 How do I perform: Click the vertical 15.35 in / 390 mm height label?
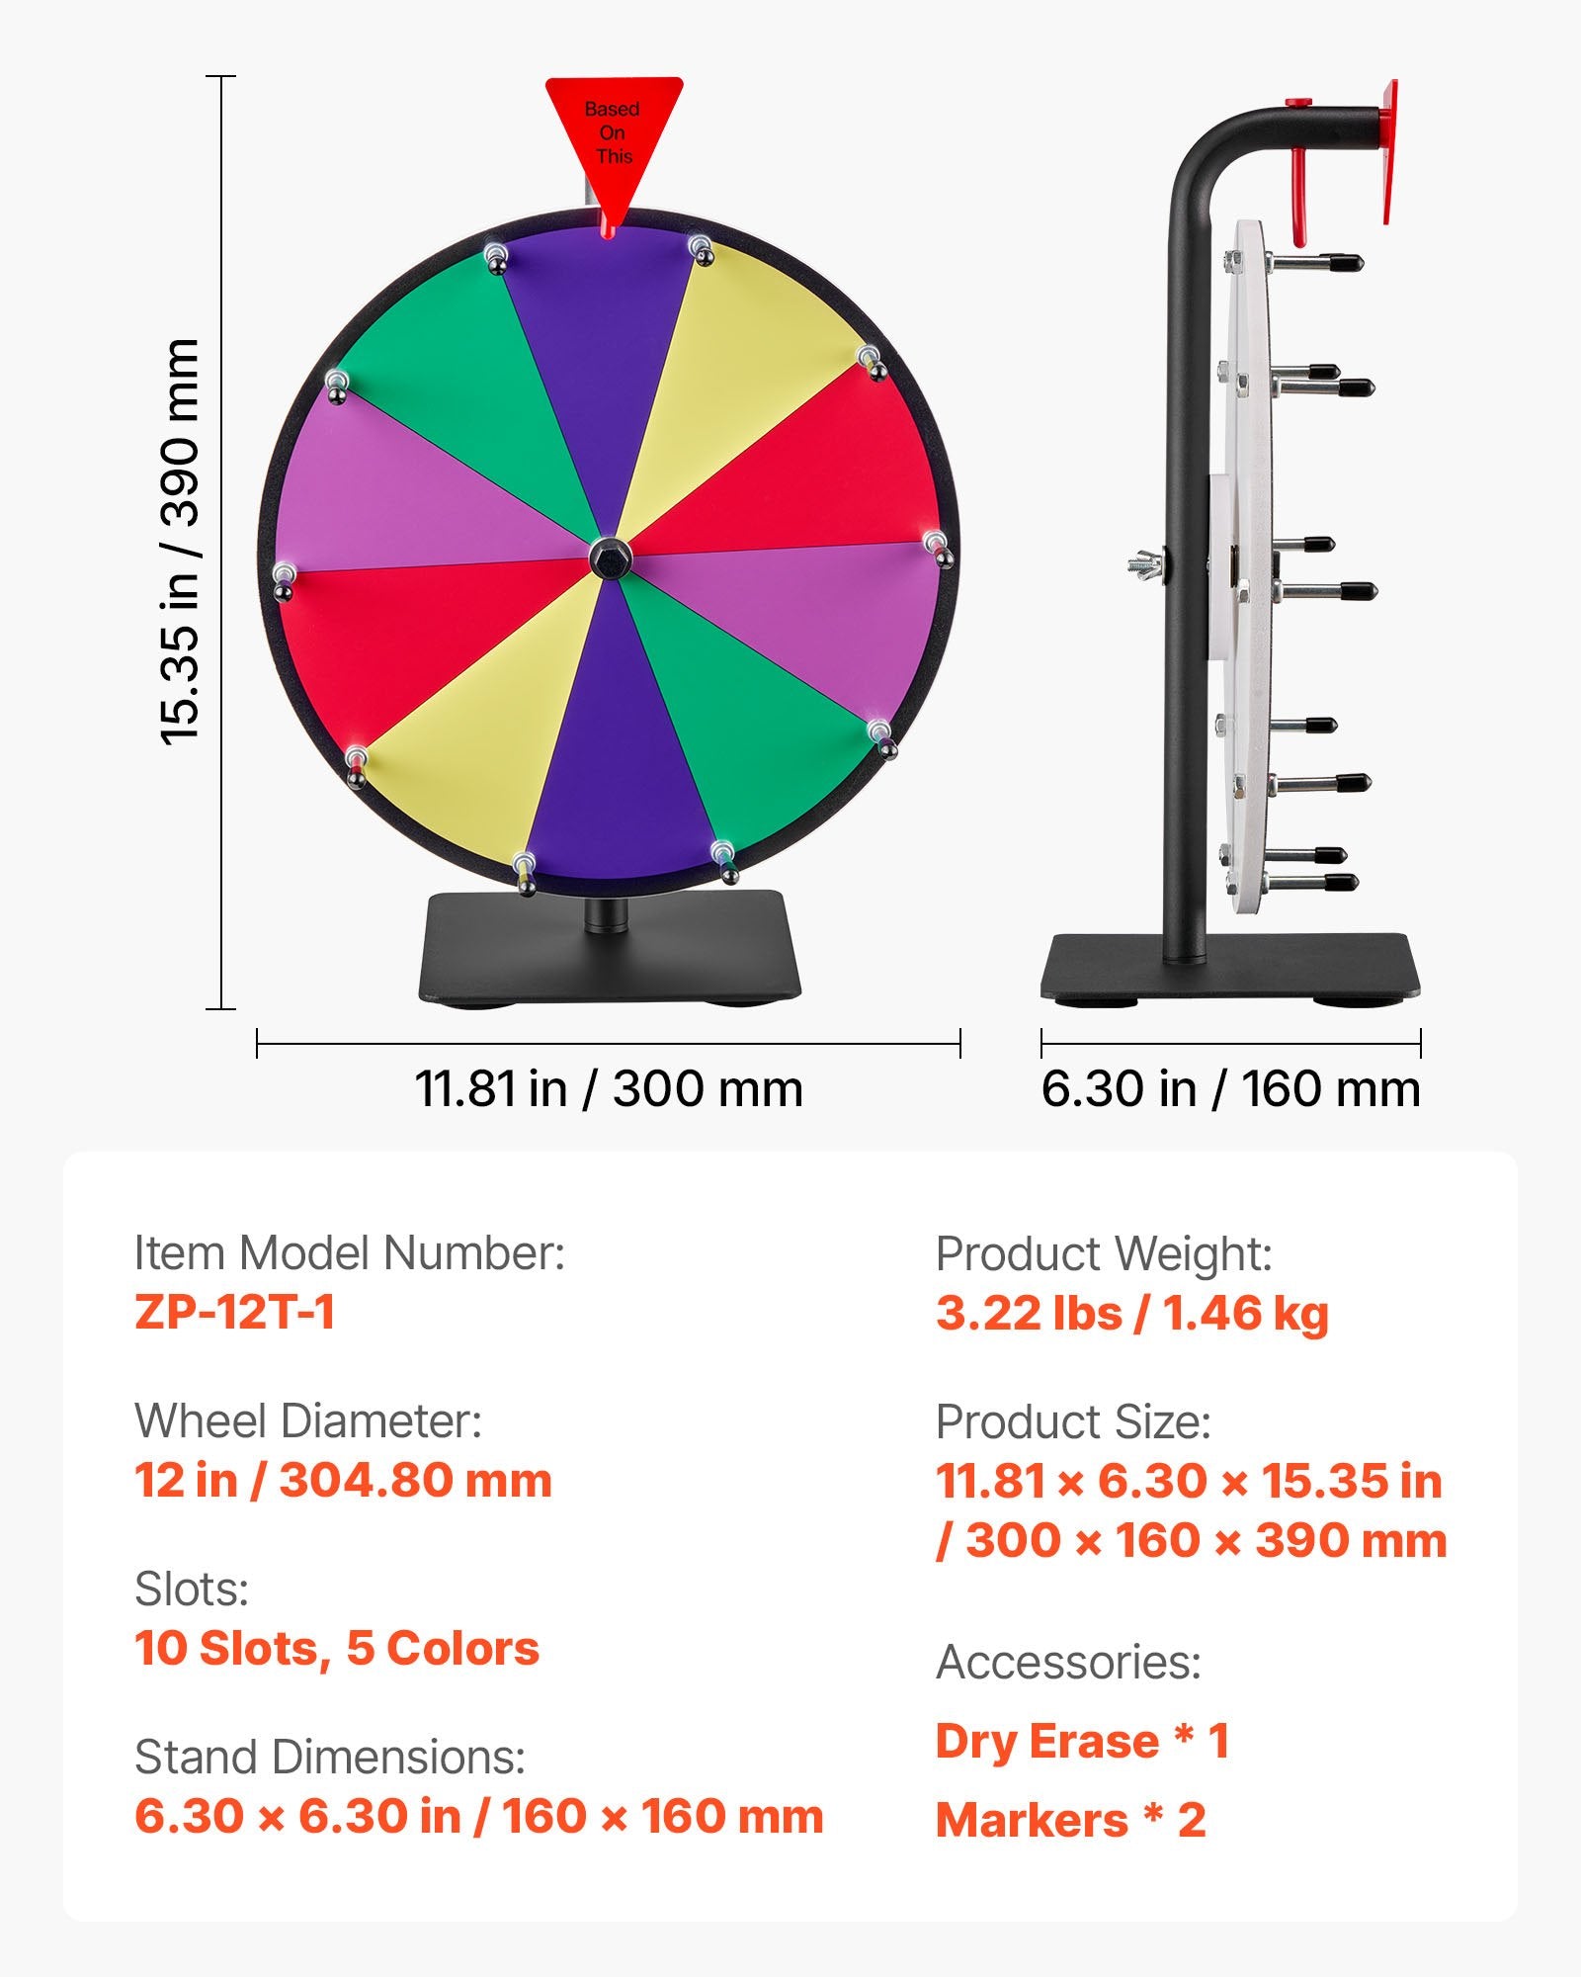181,542
